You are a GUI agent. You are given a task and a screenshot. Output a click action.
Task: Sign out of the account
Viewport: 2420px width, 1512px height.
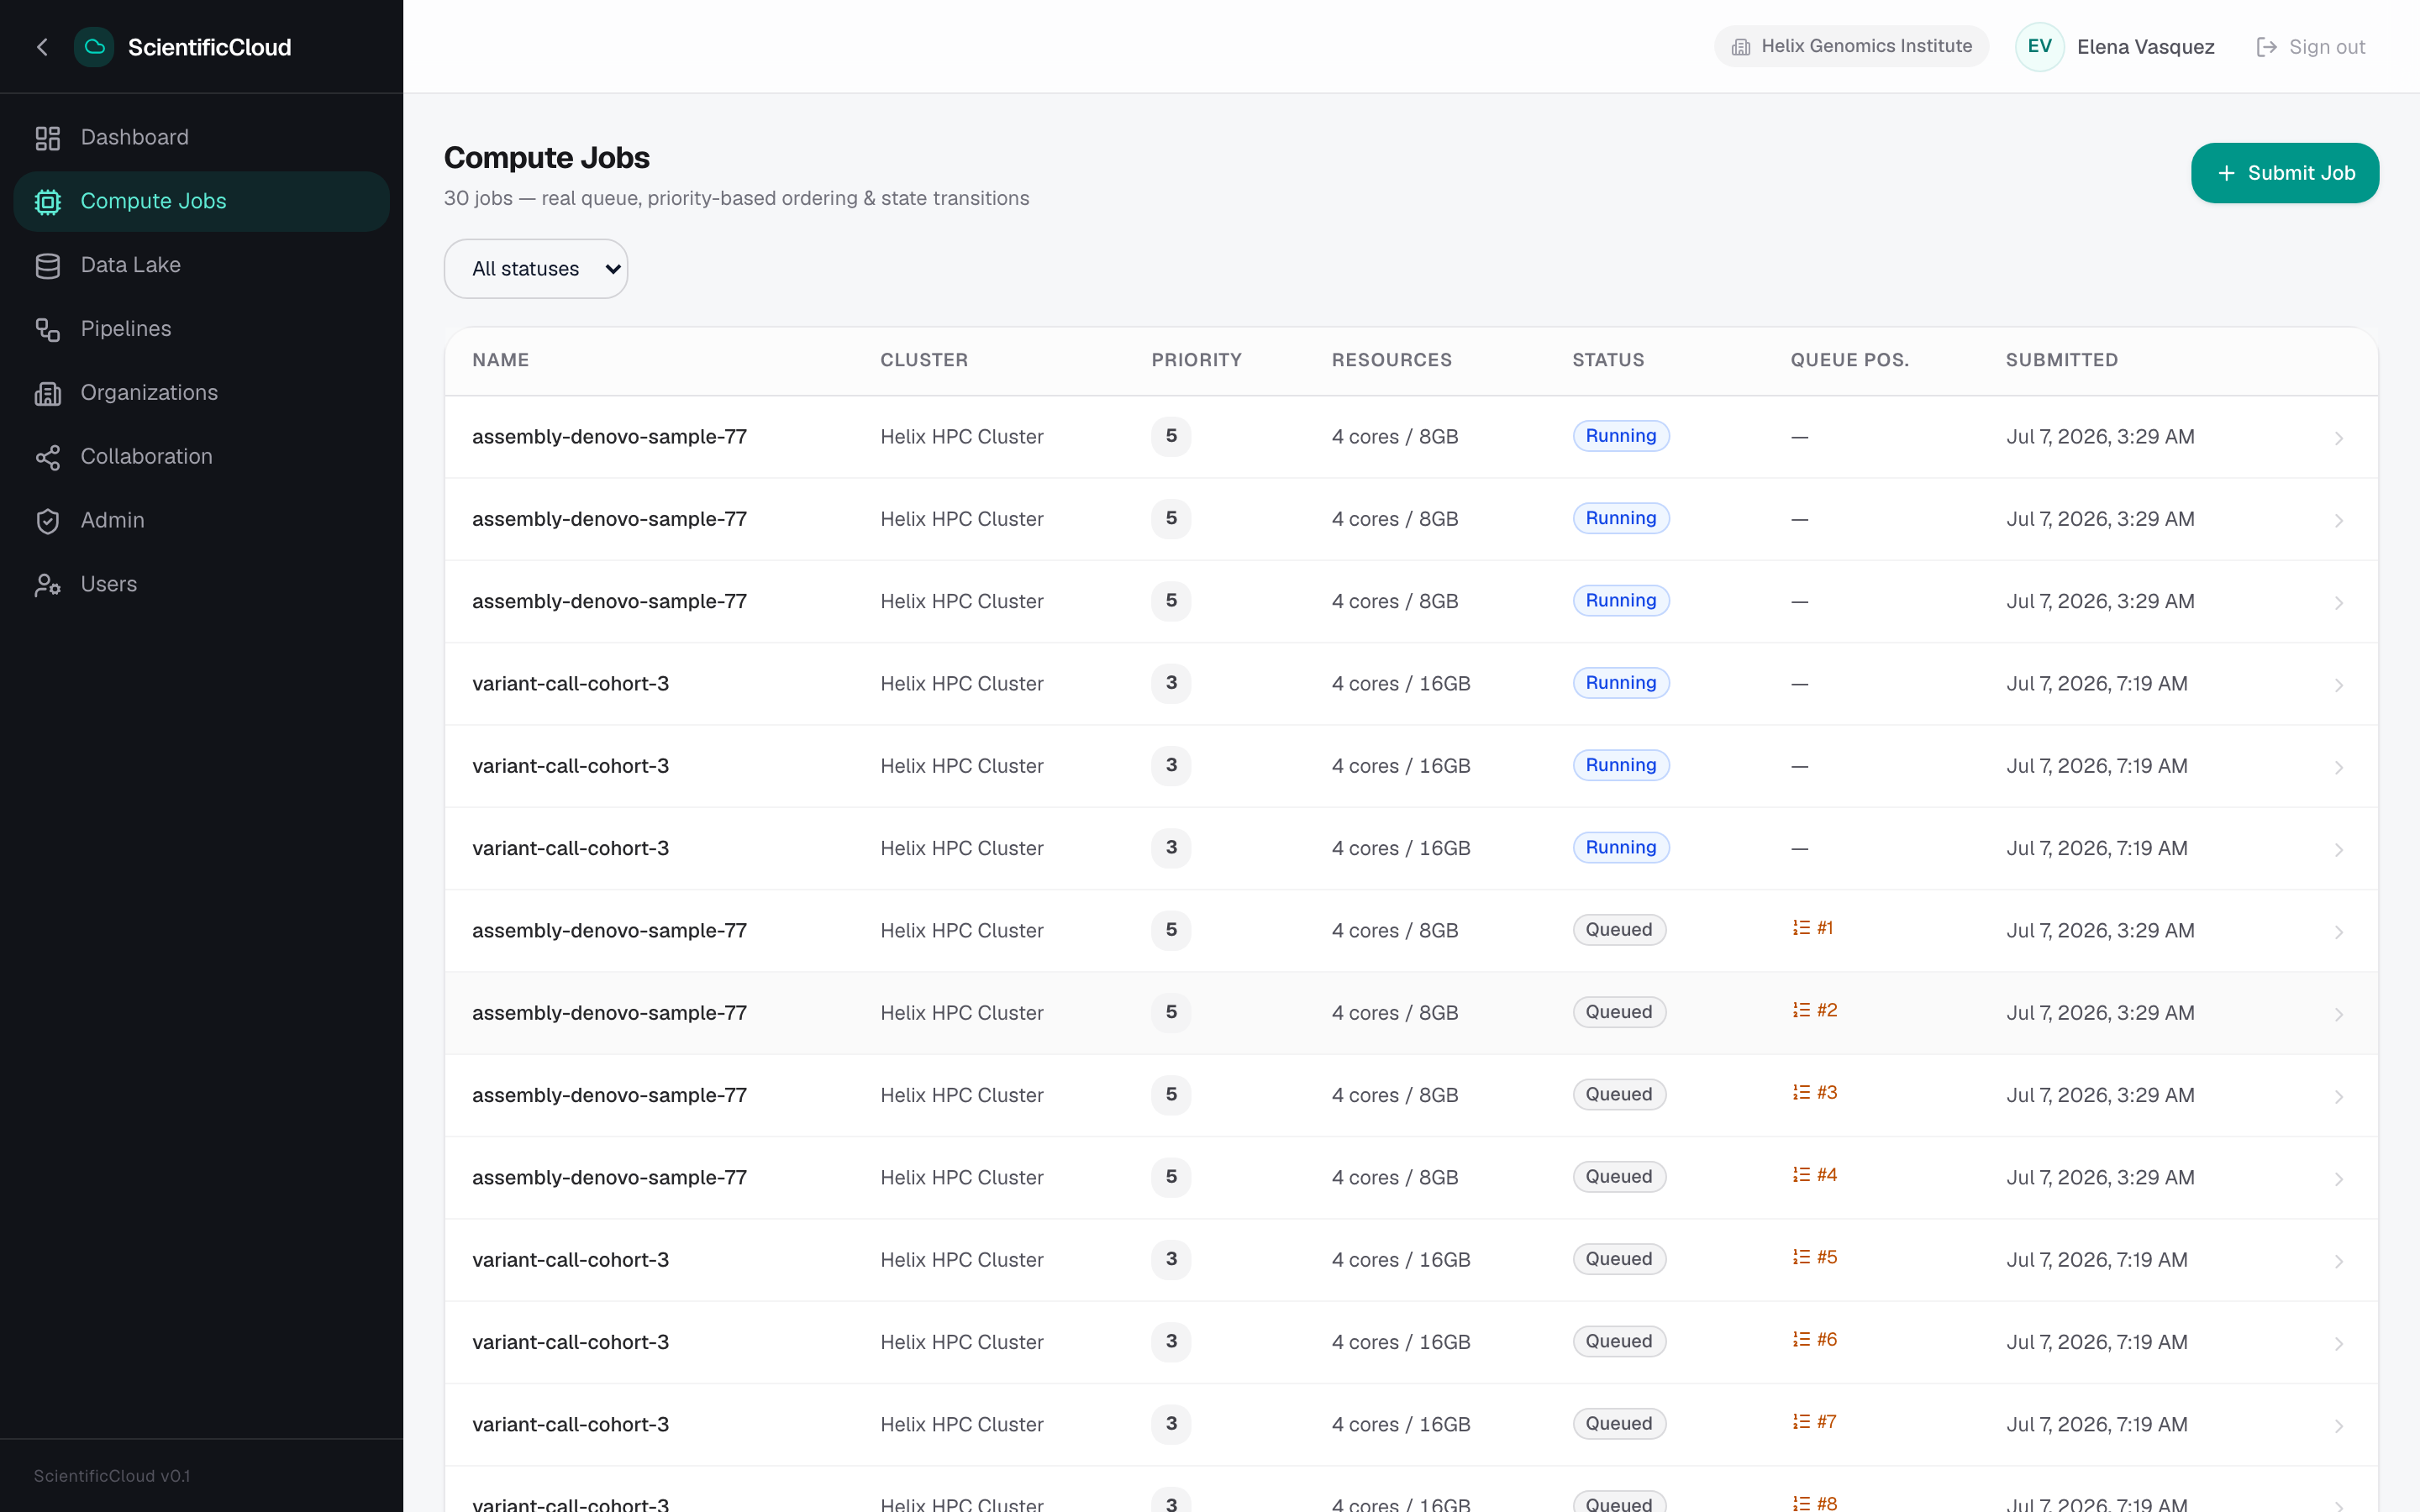pyautogui.click(x=2310, y=47)
